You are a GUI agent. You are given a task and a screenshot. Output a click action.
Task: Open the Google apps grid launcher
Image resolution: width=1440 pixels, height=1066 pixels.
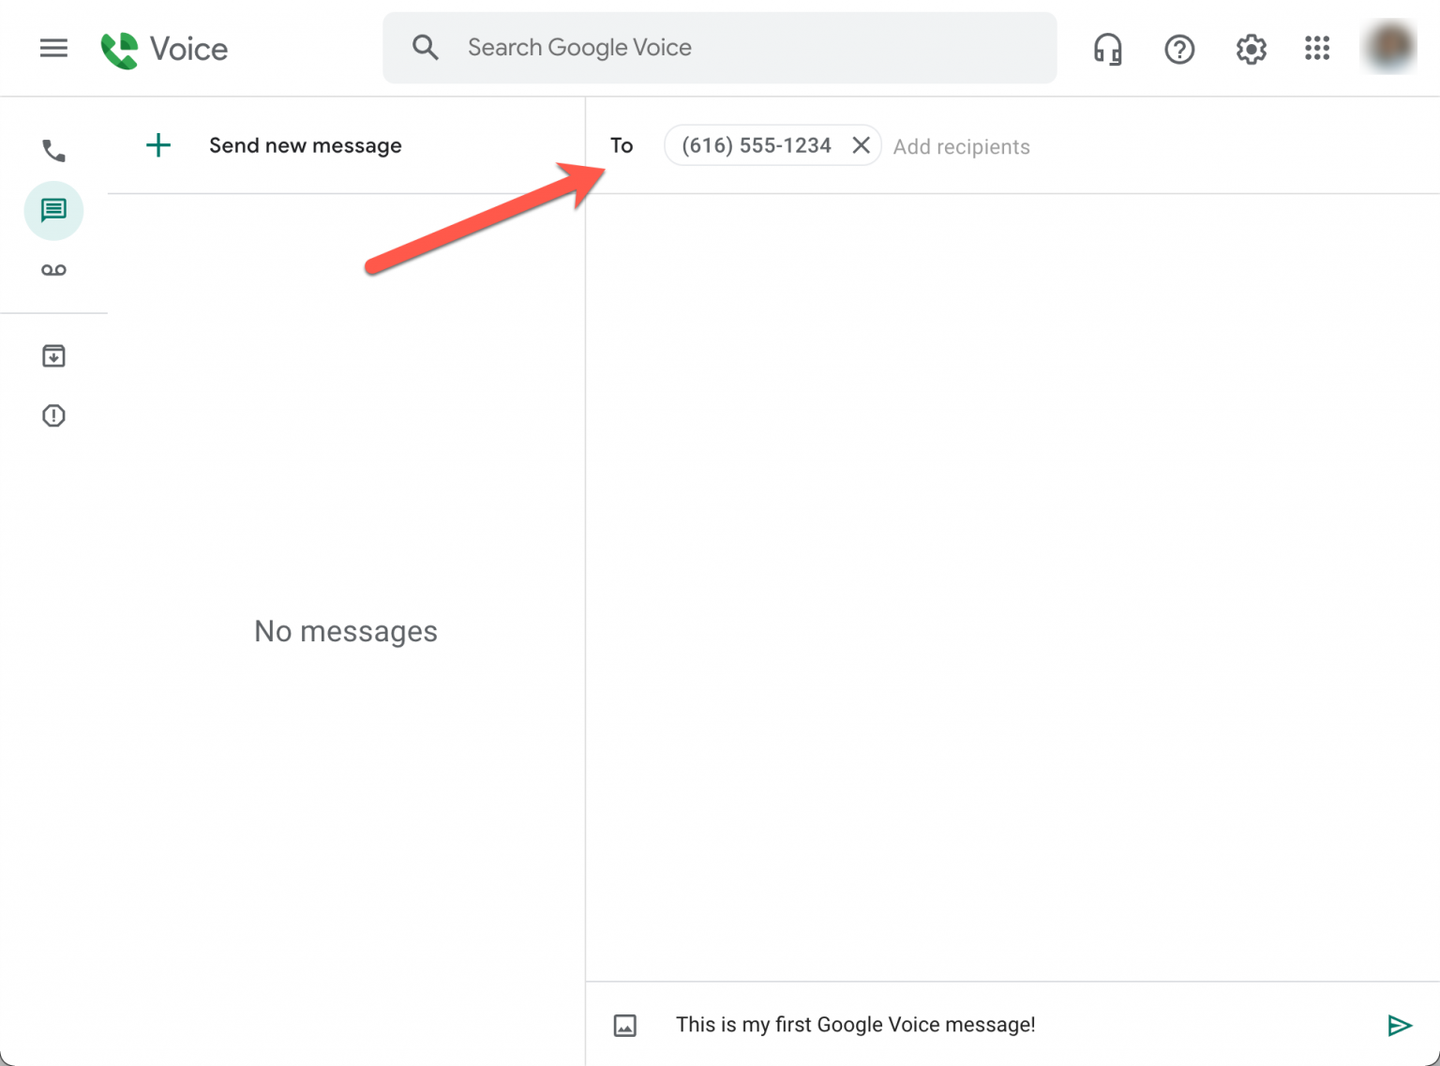click(1317, 49)
